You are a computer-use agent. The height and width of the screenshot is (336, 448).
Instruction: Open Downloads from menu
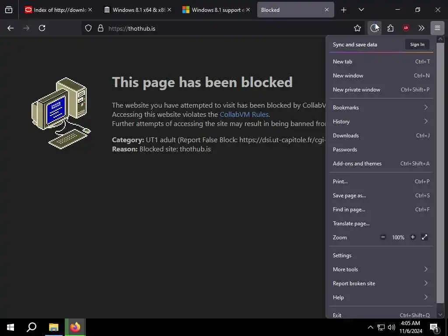(381, 136)
